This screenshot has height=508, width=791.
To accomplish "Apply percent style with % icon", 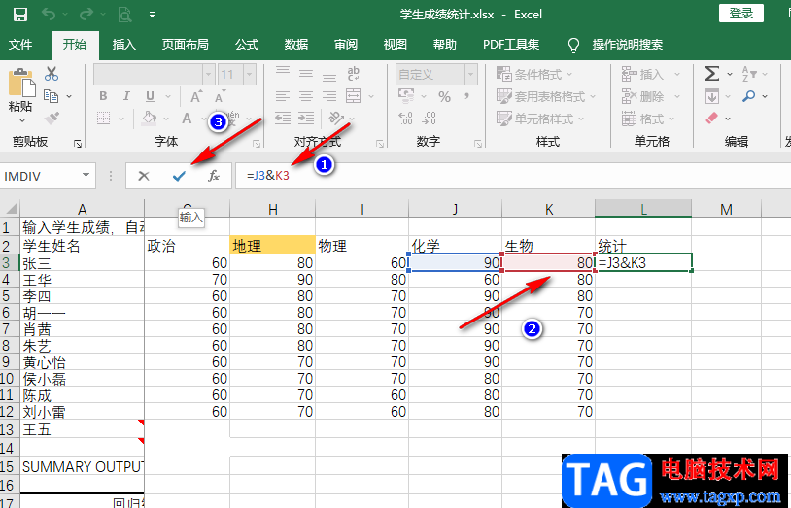I will pyautogui.click(x=444, y=96).
